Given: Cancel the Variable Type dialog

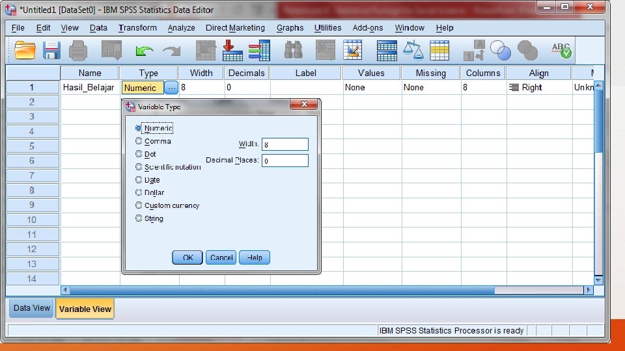Looking at the screenshot, I should click(221, 257).
